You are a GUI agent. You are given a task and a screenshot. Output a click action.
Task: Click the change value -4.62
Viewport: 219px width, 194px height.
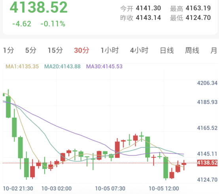22,24
